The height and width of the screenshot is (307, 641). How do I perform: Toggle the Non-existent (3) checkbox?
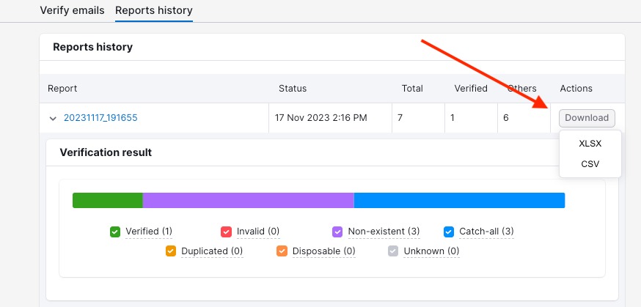pyautogui.click(x=337, y=232)
